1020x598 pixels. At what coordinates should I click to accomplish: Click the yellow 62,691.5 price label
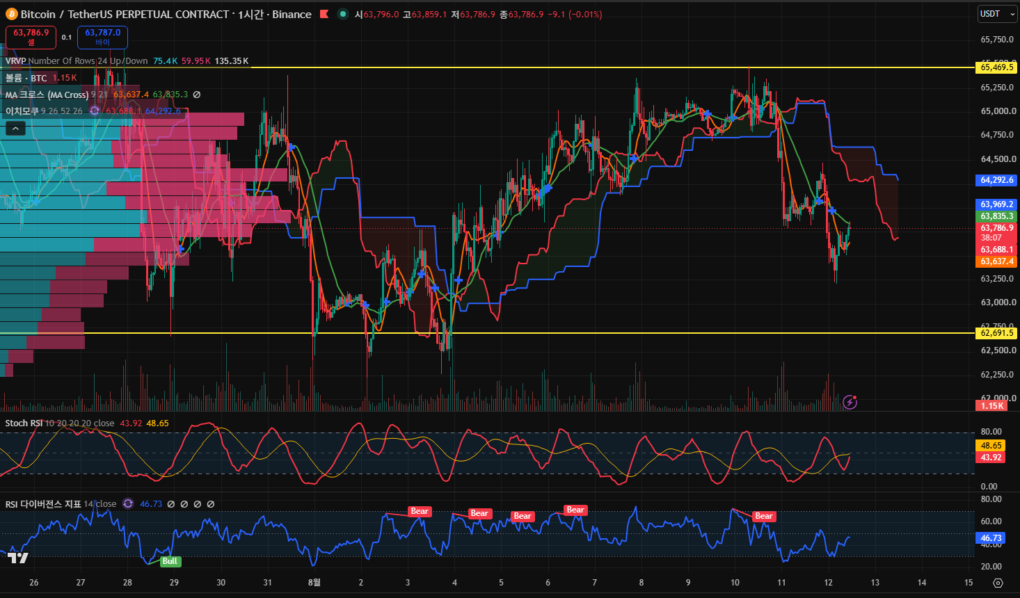pos(997,333)
